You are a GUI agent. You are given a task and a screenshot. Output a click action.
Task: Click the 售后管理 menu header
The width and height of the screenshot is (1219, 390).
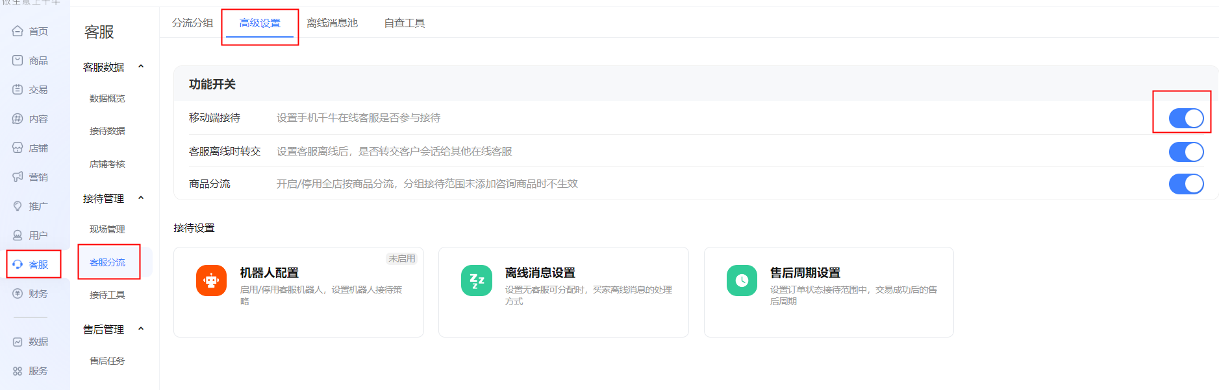(x=103, y=330)
